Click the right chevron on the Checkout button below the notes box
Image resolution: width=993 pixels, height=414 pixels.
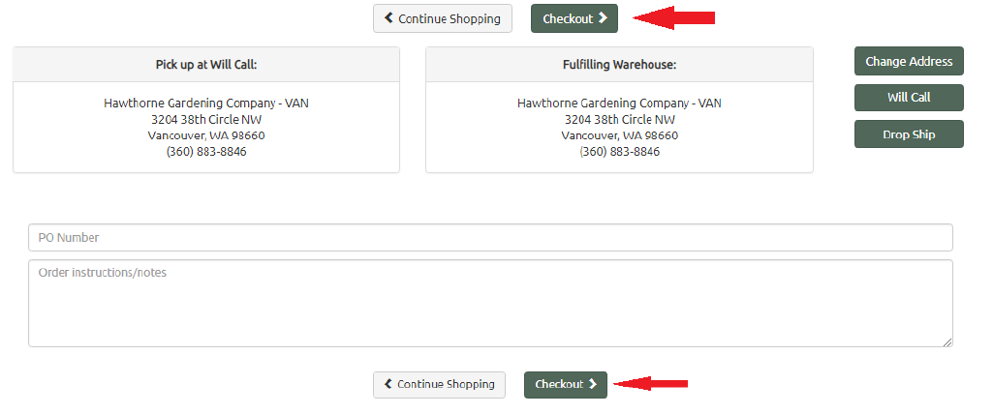pos(593,384)
